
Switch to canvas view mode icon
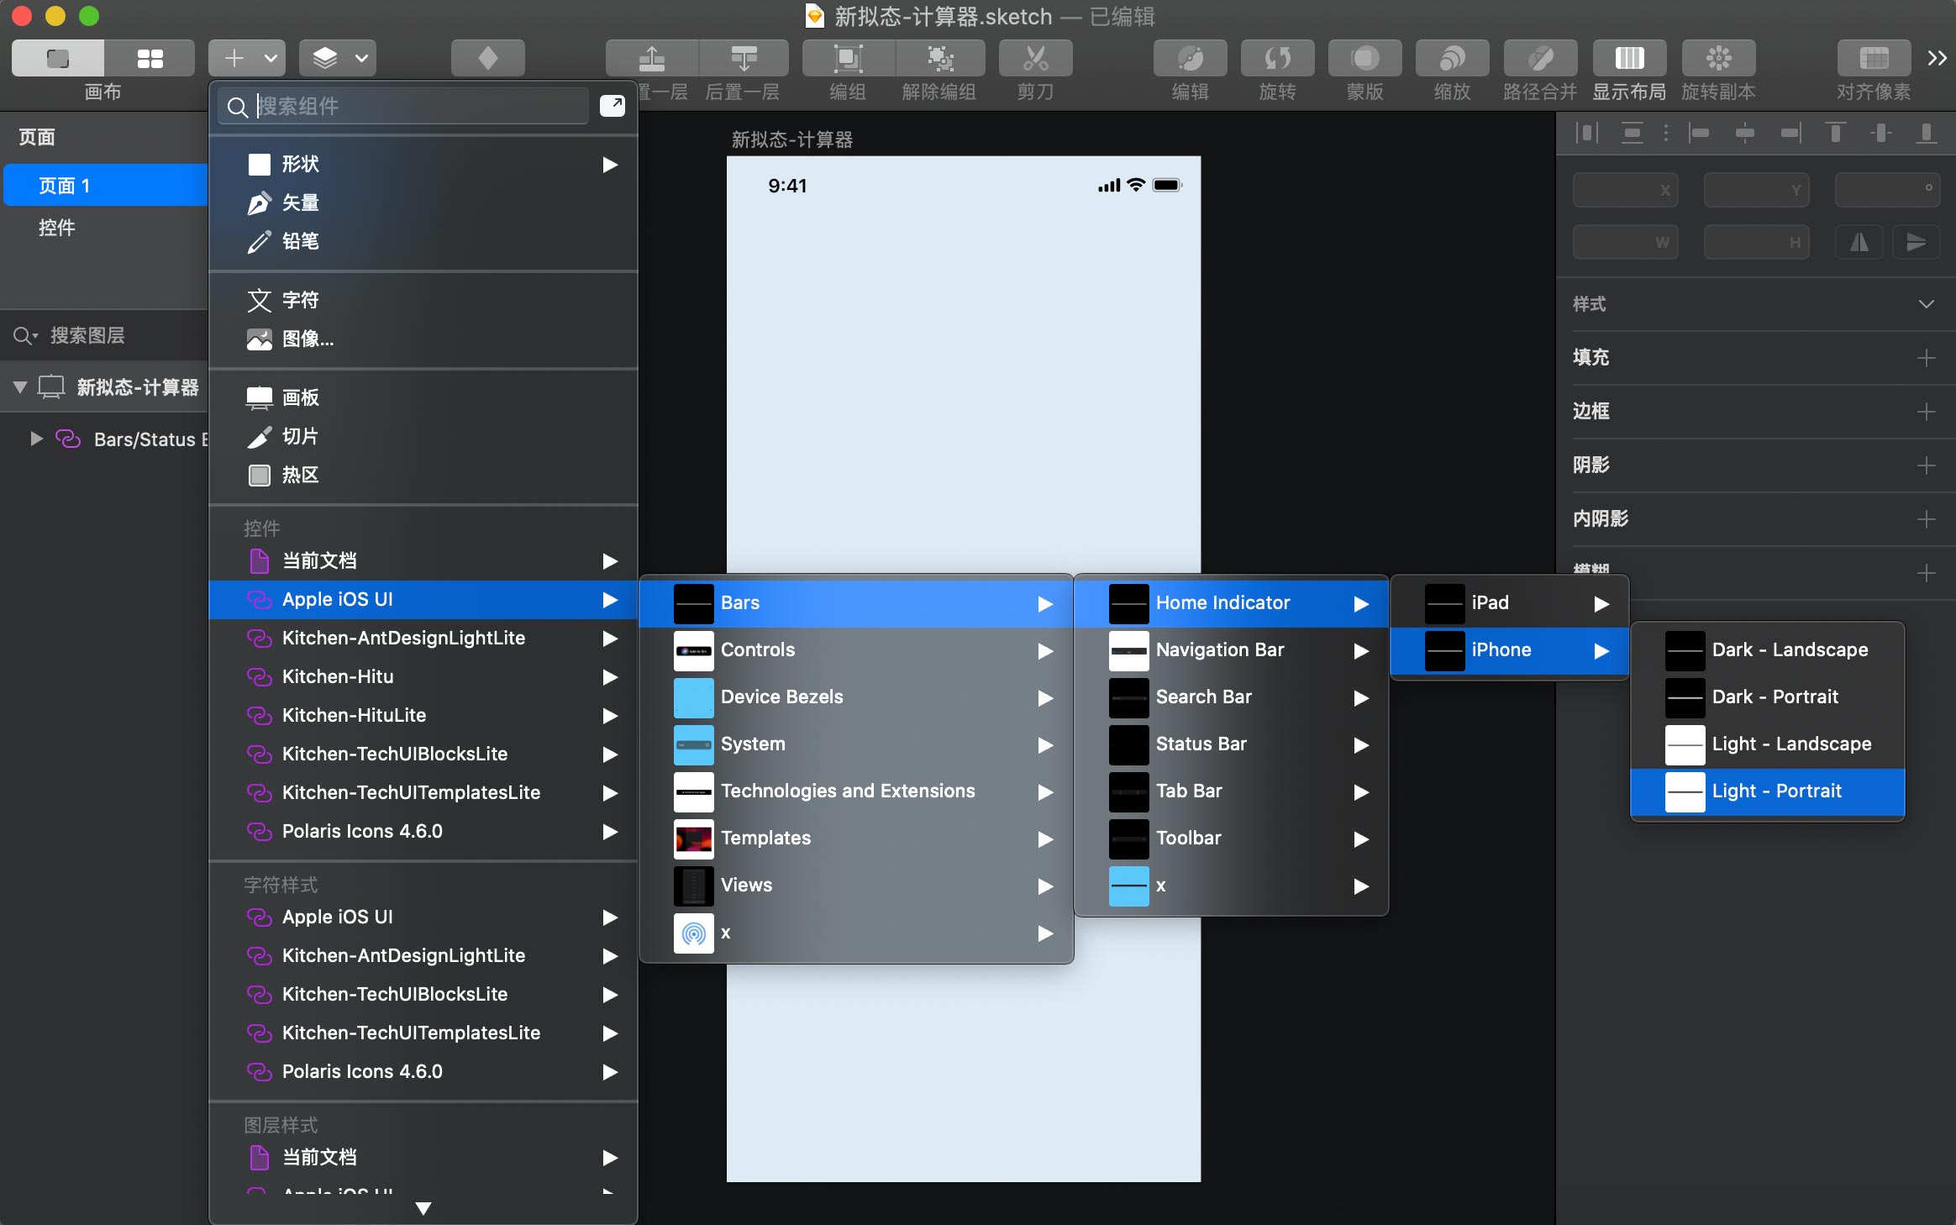[x=58, y=58]
